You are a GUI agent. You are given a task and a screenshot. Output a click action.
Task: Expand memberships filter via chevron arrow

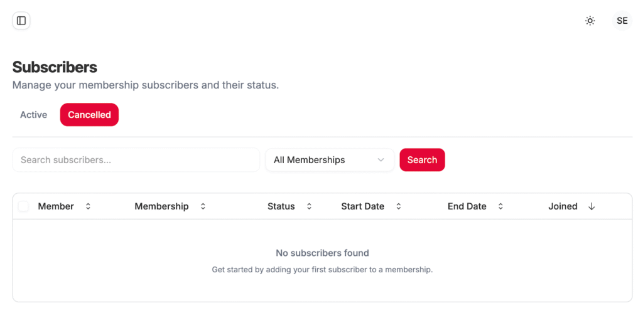click(381, 160)
